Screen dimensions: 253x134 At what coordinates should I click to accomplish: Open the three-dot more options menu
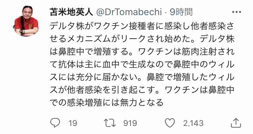(x=236, y=12)
